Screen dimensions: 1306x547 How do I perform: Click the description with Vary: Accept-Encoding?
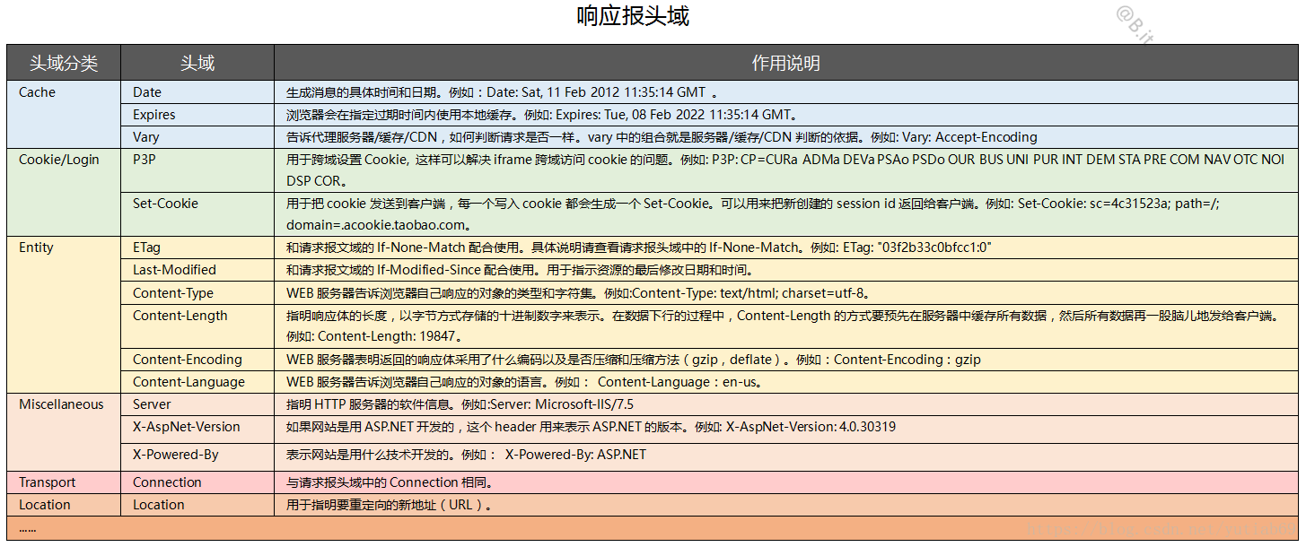[785, 137]
